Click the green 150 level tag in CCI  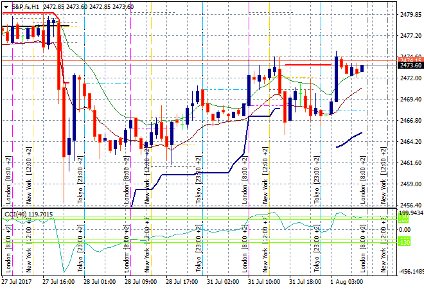(x=403, y=219)
